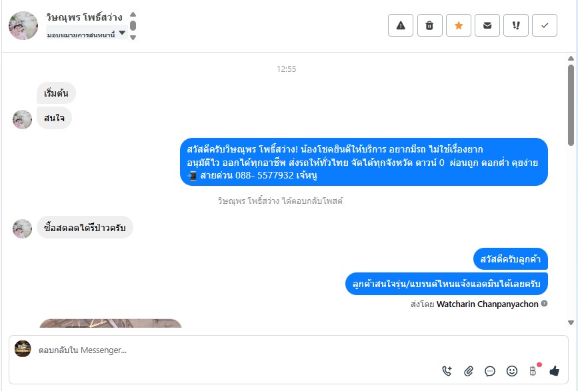Open the assign conversation dropdown
Screen dimensions: 578x391
tap(87, 33)
